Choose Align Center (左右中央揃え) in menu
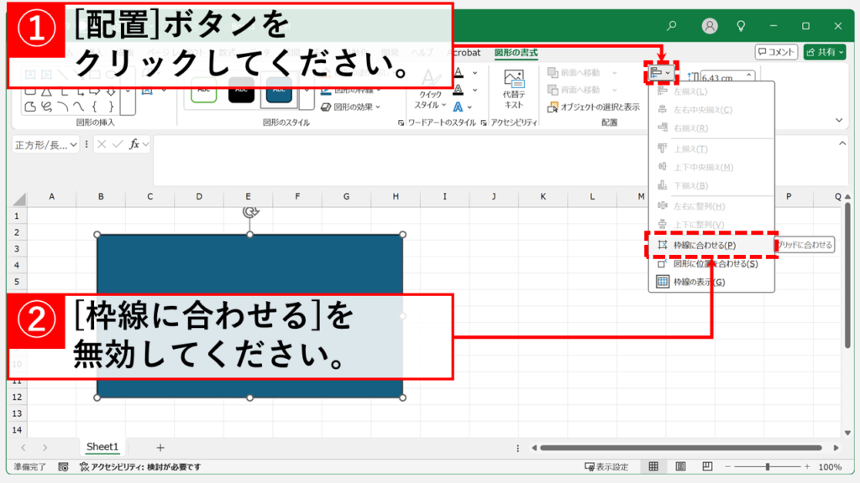 (x=711, y=110)
